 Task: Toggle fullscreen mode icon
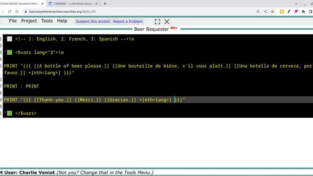coord(157,22)
